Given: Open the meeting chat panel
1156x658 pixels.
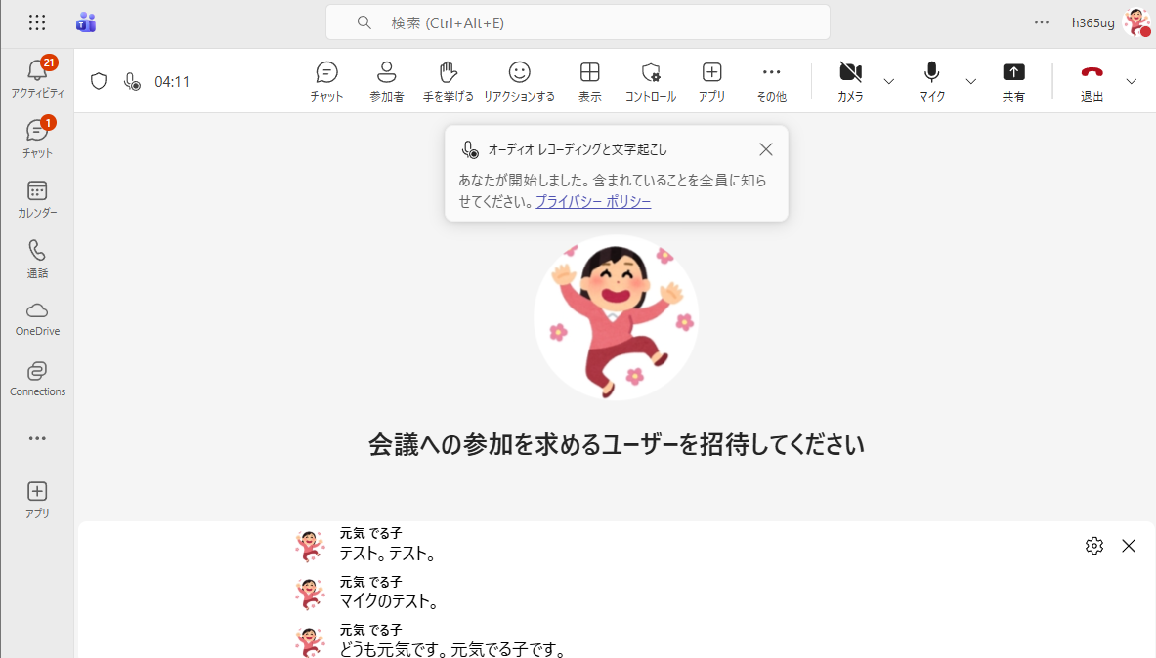Looking at the screenshot, I should pos(326,81).
